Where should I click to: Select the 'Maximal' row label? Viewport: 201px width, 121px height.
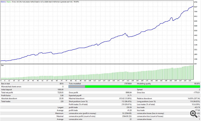pyautogui.click(x=60, y=116)
